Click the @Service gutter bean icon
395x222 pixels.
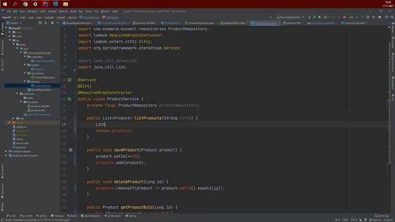pyautogui.click(x=70, y=80)
